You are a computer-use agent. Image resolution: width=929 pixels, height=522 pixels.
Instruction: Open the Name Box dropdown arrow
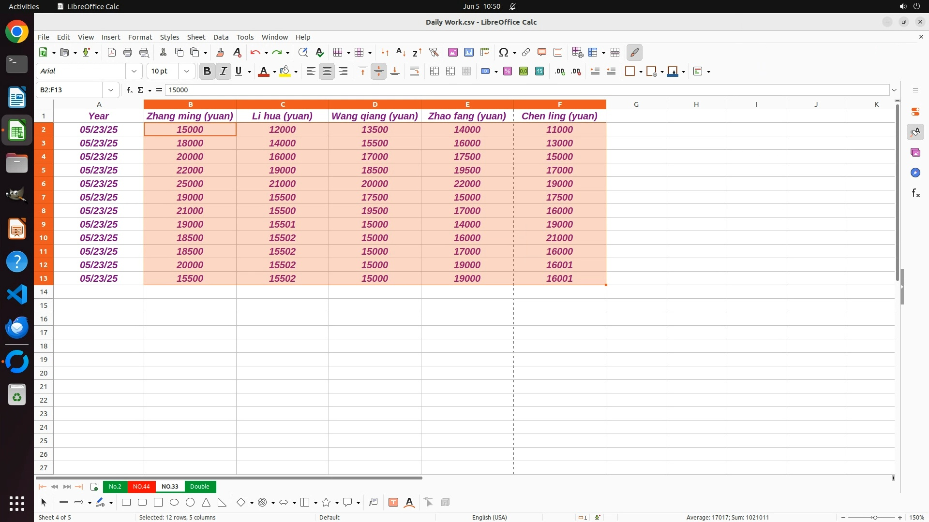tap(111, 90)
